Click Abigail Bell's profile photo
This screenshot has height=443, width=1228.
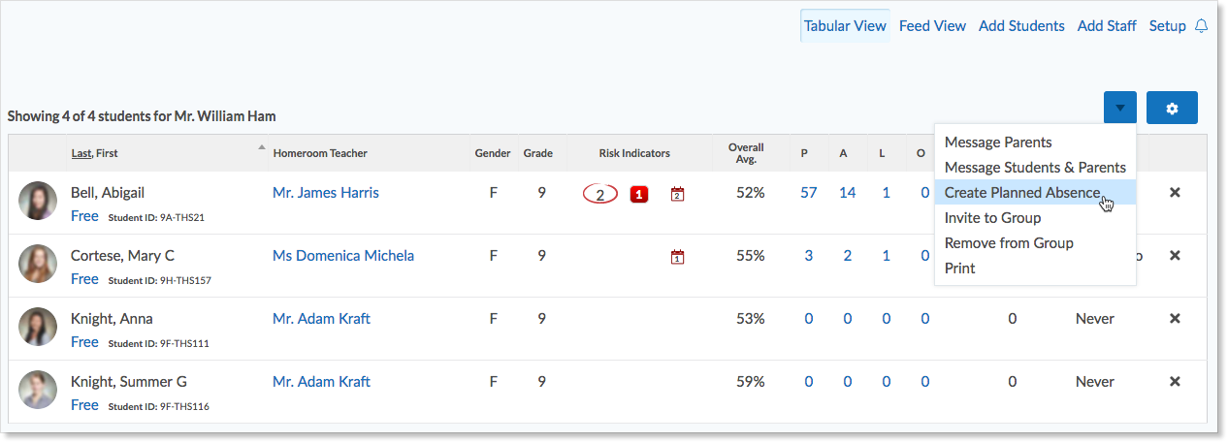(x=38, y=202)
